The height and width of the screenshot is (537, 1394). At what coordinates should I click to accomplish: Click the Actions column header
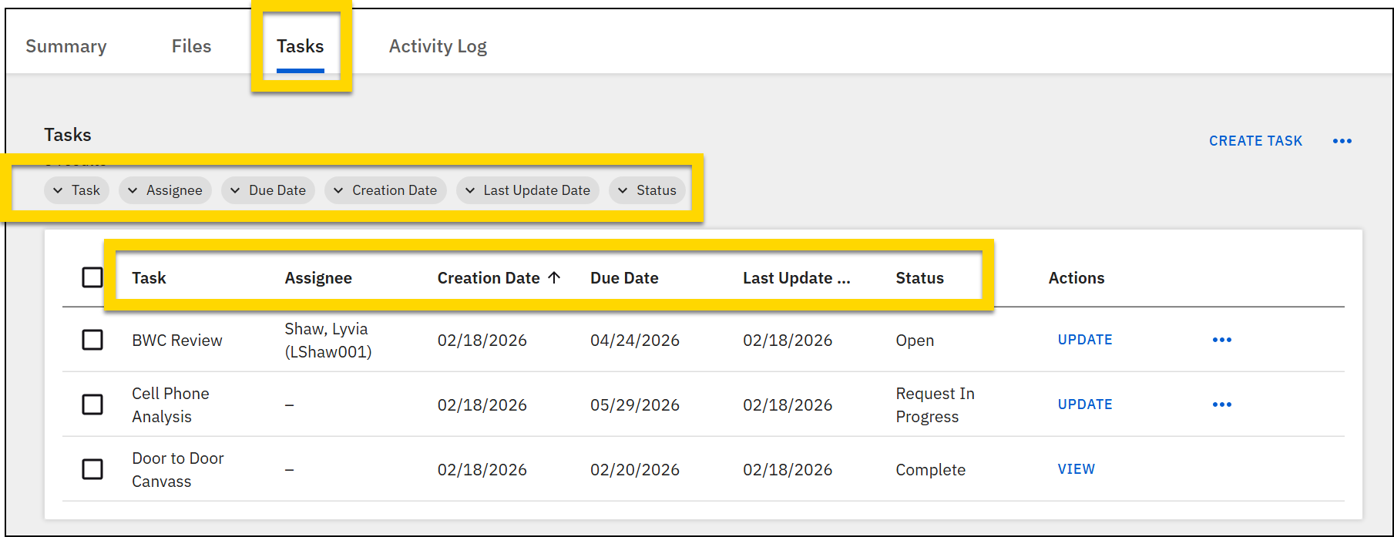click(x=1077, y=278)
